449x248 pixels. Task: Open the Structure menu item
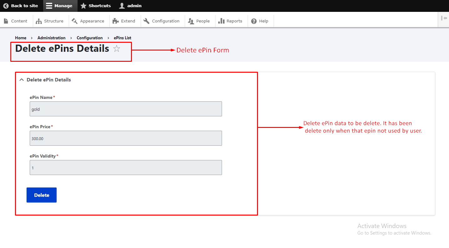tap(50, 21)
